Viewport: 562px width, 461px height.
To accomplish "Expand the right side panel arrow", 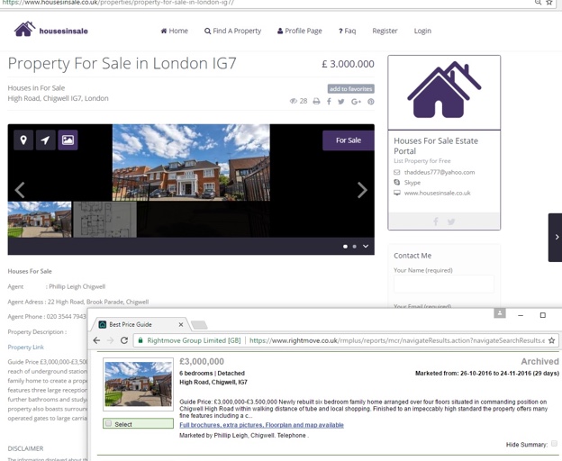I will click(556, 237).
